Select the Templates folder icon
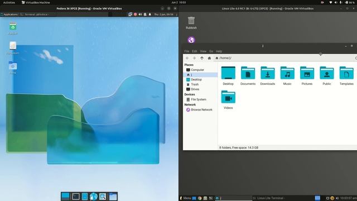 [x=346, y=76]
